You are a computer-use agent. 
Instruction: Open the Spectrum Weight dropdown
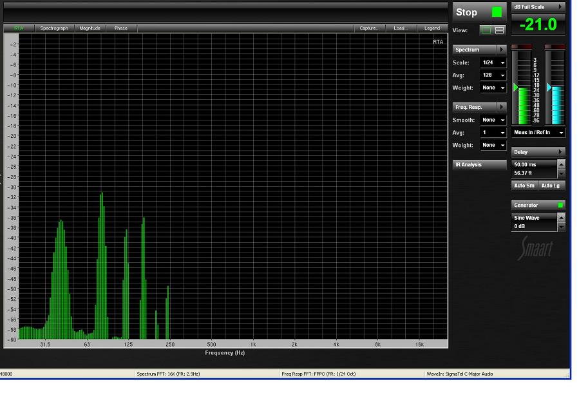493,88
